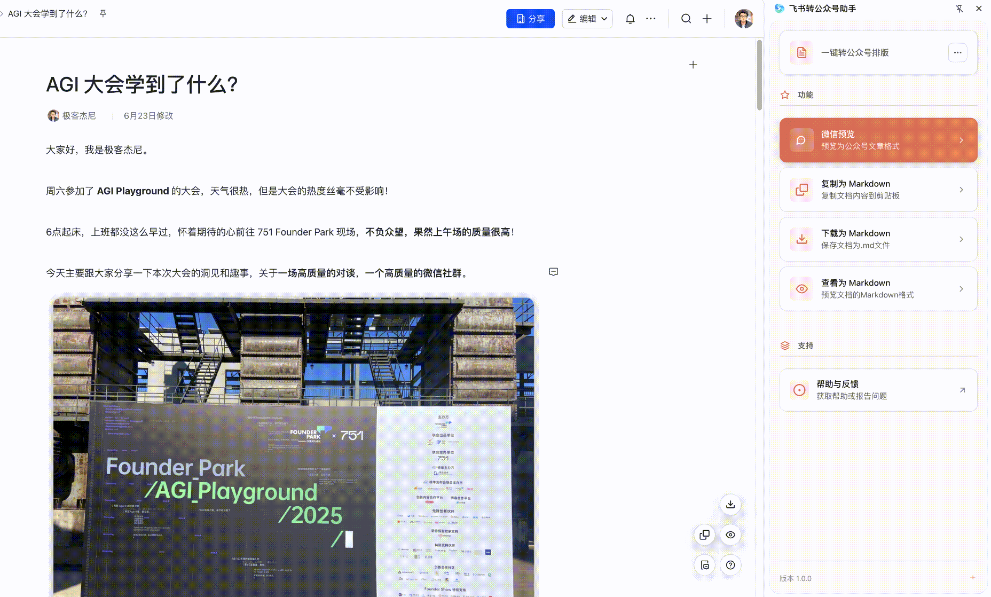Open 微信预览 preview

tap(878, 140)
